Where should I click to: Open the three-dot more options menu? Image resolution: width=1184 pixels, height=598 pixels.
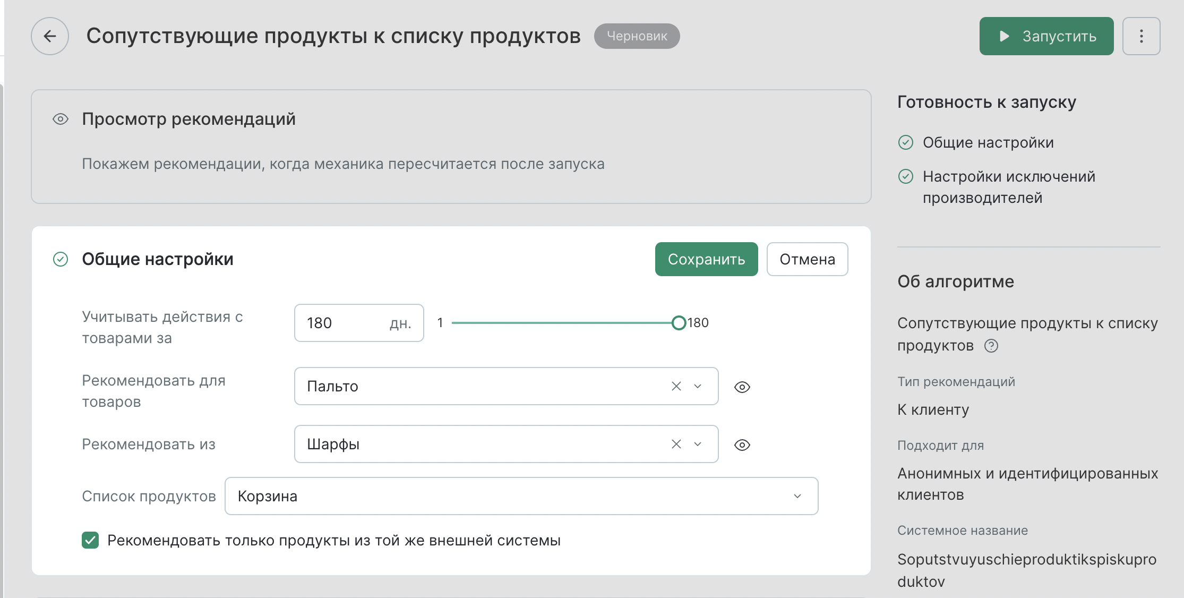[1141, 36]
